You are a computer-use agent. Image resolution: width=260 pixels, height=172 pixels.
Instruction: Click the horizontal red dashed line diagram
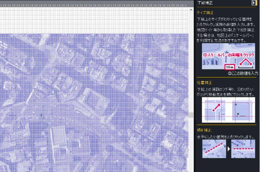[x=243, y=149]
